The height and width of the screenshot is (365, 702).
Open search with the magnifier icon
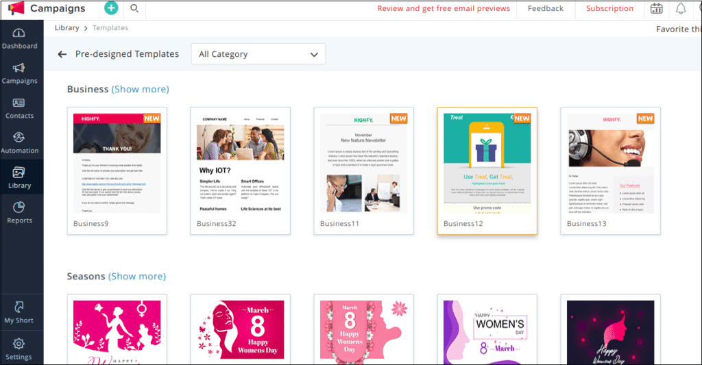(134, 8)
